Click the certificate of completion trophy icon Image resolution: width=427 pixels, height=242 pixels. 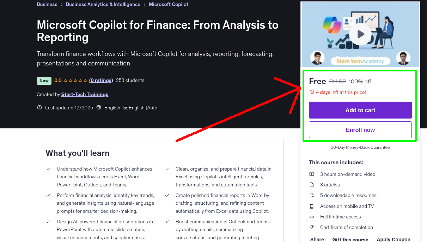tap(312, 227)
